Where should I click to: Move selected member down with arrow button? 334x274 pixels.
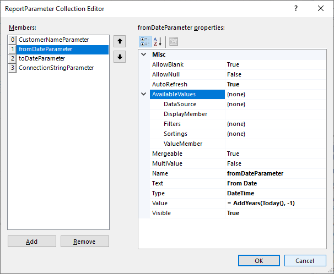(x=120, y=56)
